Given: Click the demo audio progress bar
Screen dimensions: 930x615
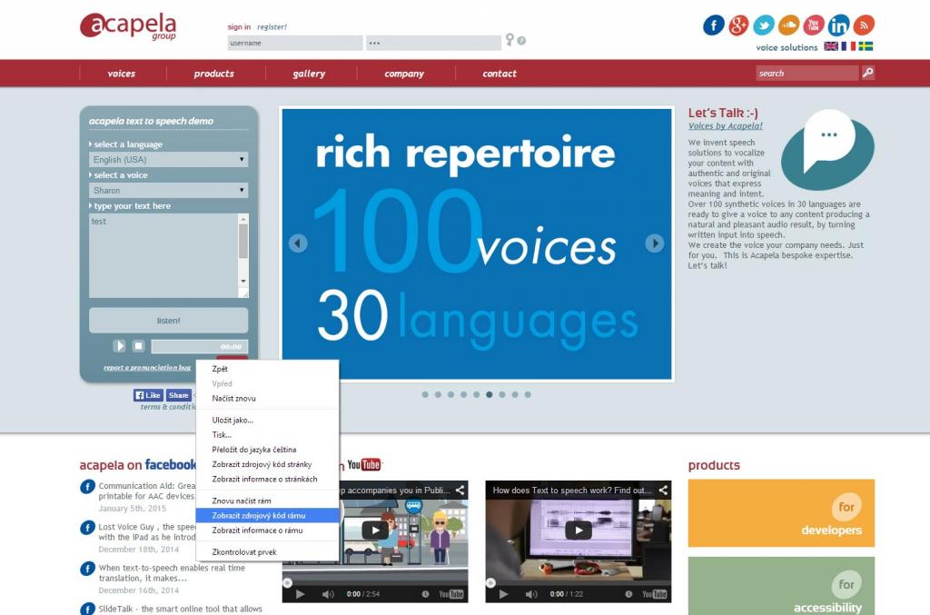Looking at the screenshot, I should click(x=199, y=346).
